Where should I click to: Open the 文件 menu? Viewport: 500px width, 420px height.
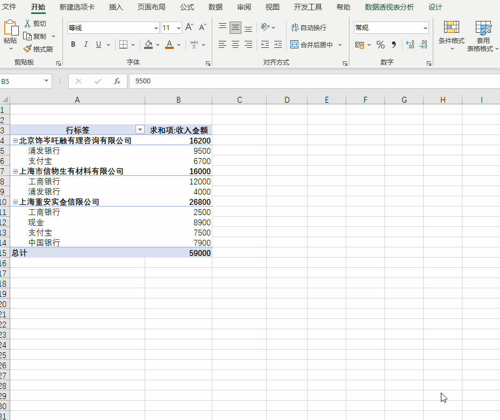9,6
